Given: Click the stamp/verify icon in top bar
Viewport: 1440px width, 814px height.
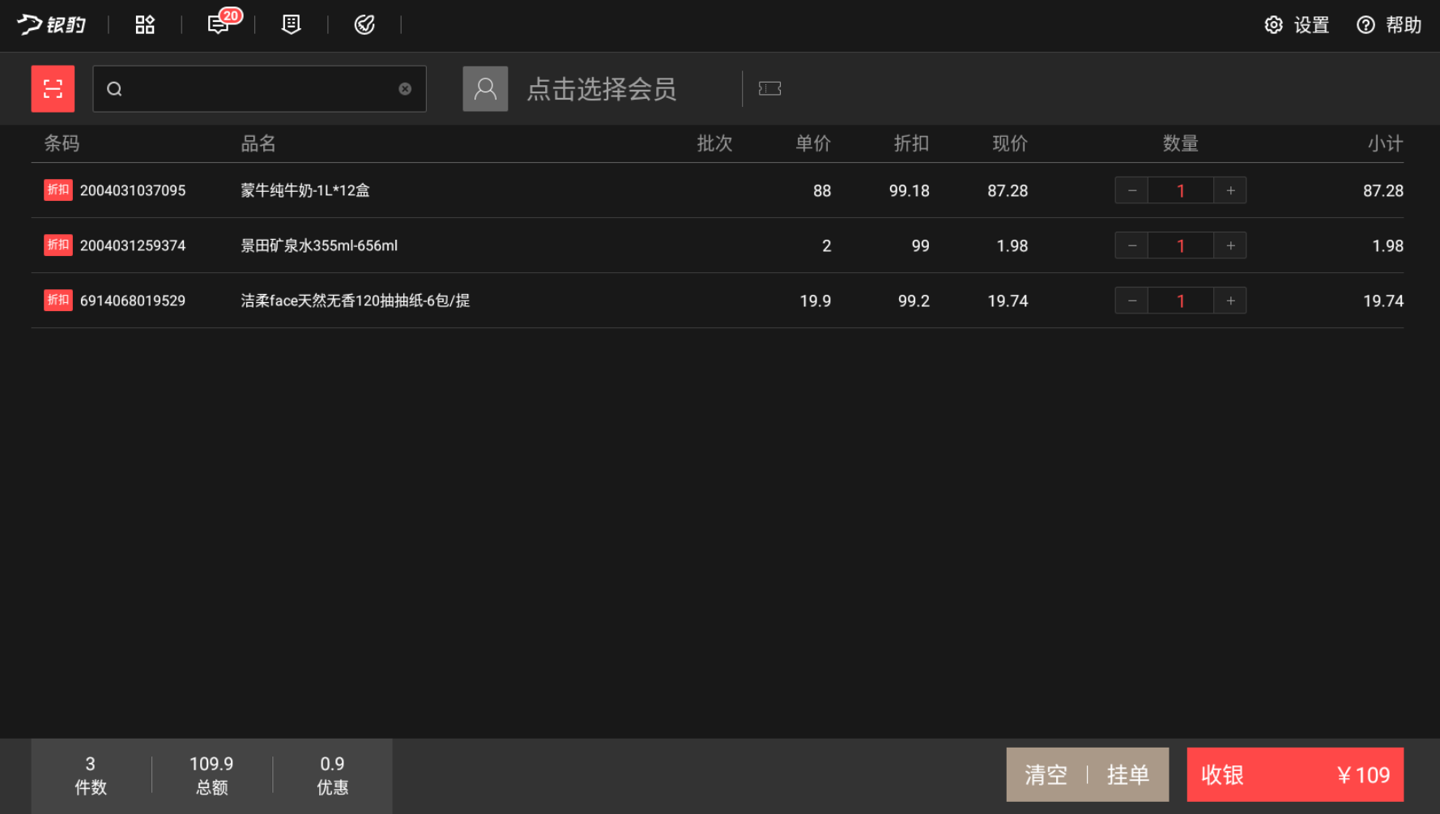Looking at the screenshot, I should coord(364,24).
